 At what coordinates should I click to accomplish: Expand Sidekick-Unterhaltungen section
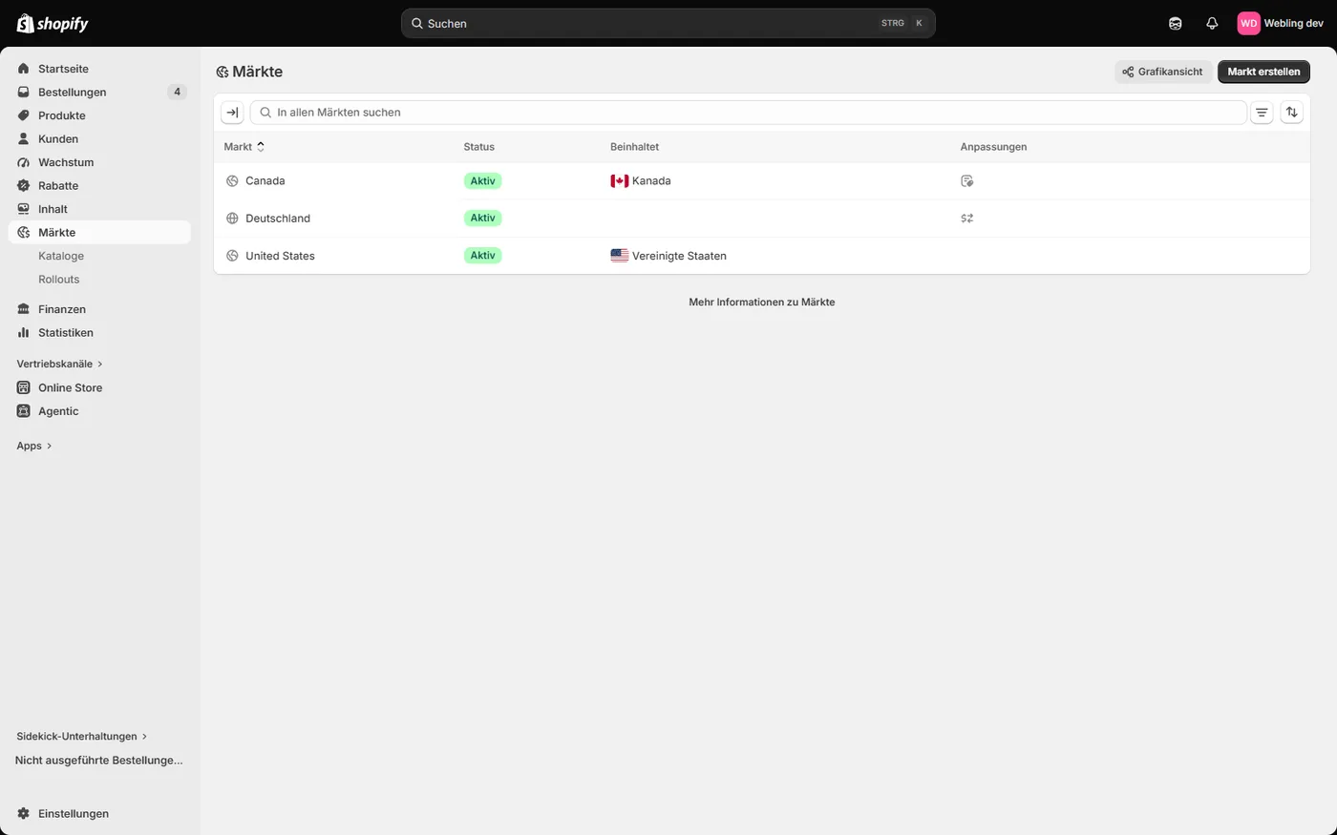coord(82,737)
